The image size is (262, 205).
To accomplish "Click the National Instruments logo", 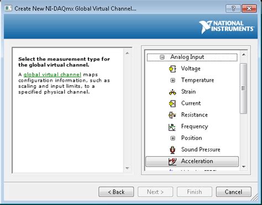I will coord(227,27).
